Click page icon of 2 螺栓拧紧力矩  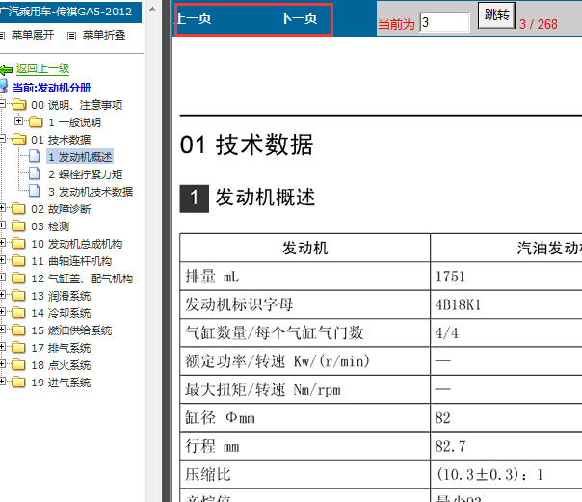[x=35, y=173]
